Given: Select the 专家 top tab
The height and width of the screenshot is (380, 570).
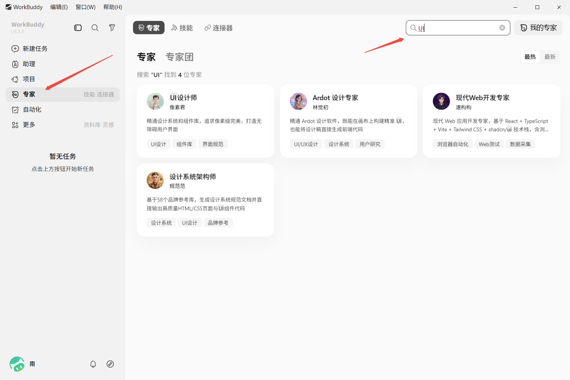Looking at the screenshot, I should [x=149, y=28].
